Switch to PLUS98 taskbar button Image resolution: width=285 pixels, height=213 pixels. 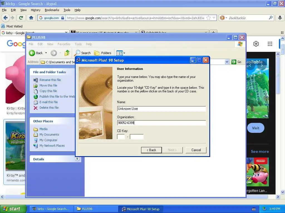click(96, 209)
